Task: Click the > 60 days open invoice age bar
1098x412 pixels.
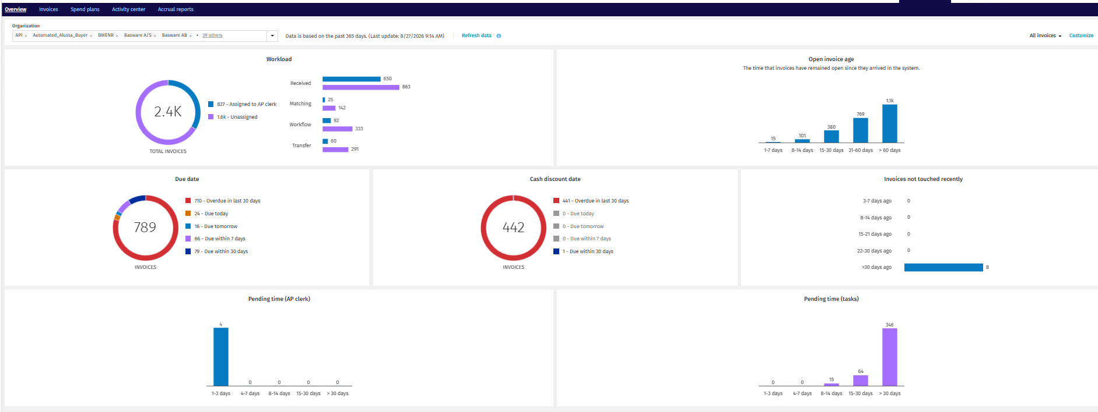Action: coord(890,123)
